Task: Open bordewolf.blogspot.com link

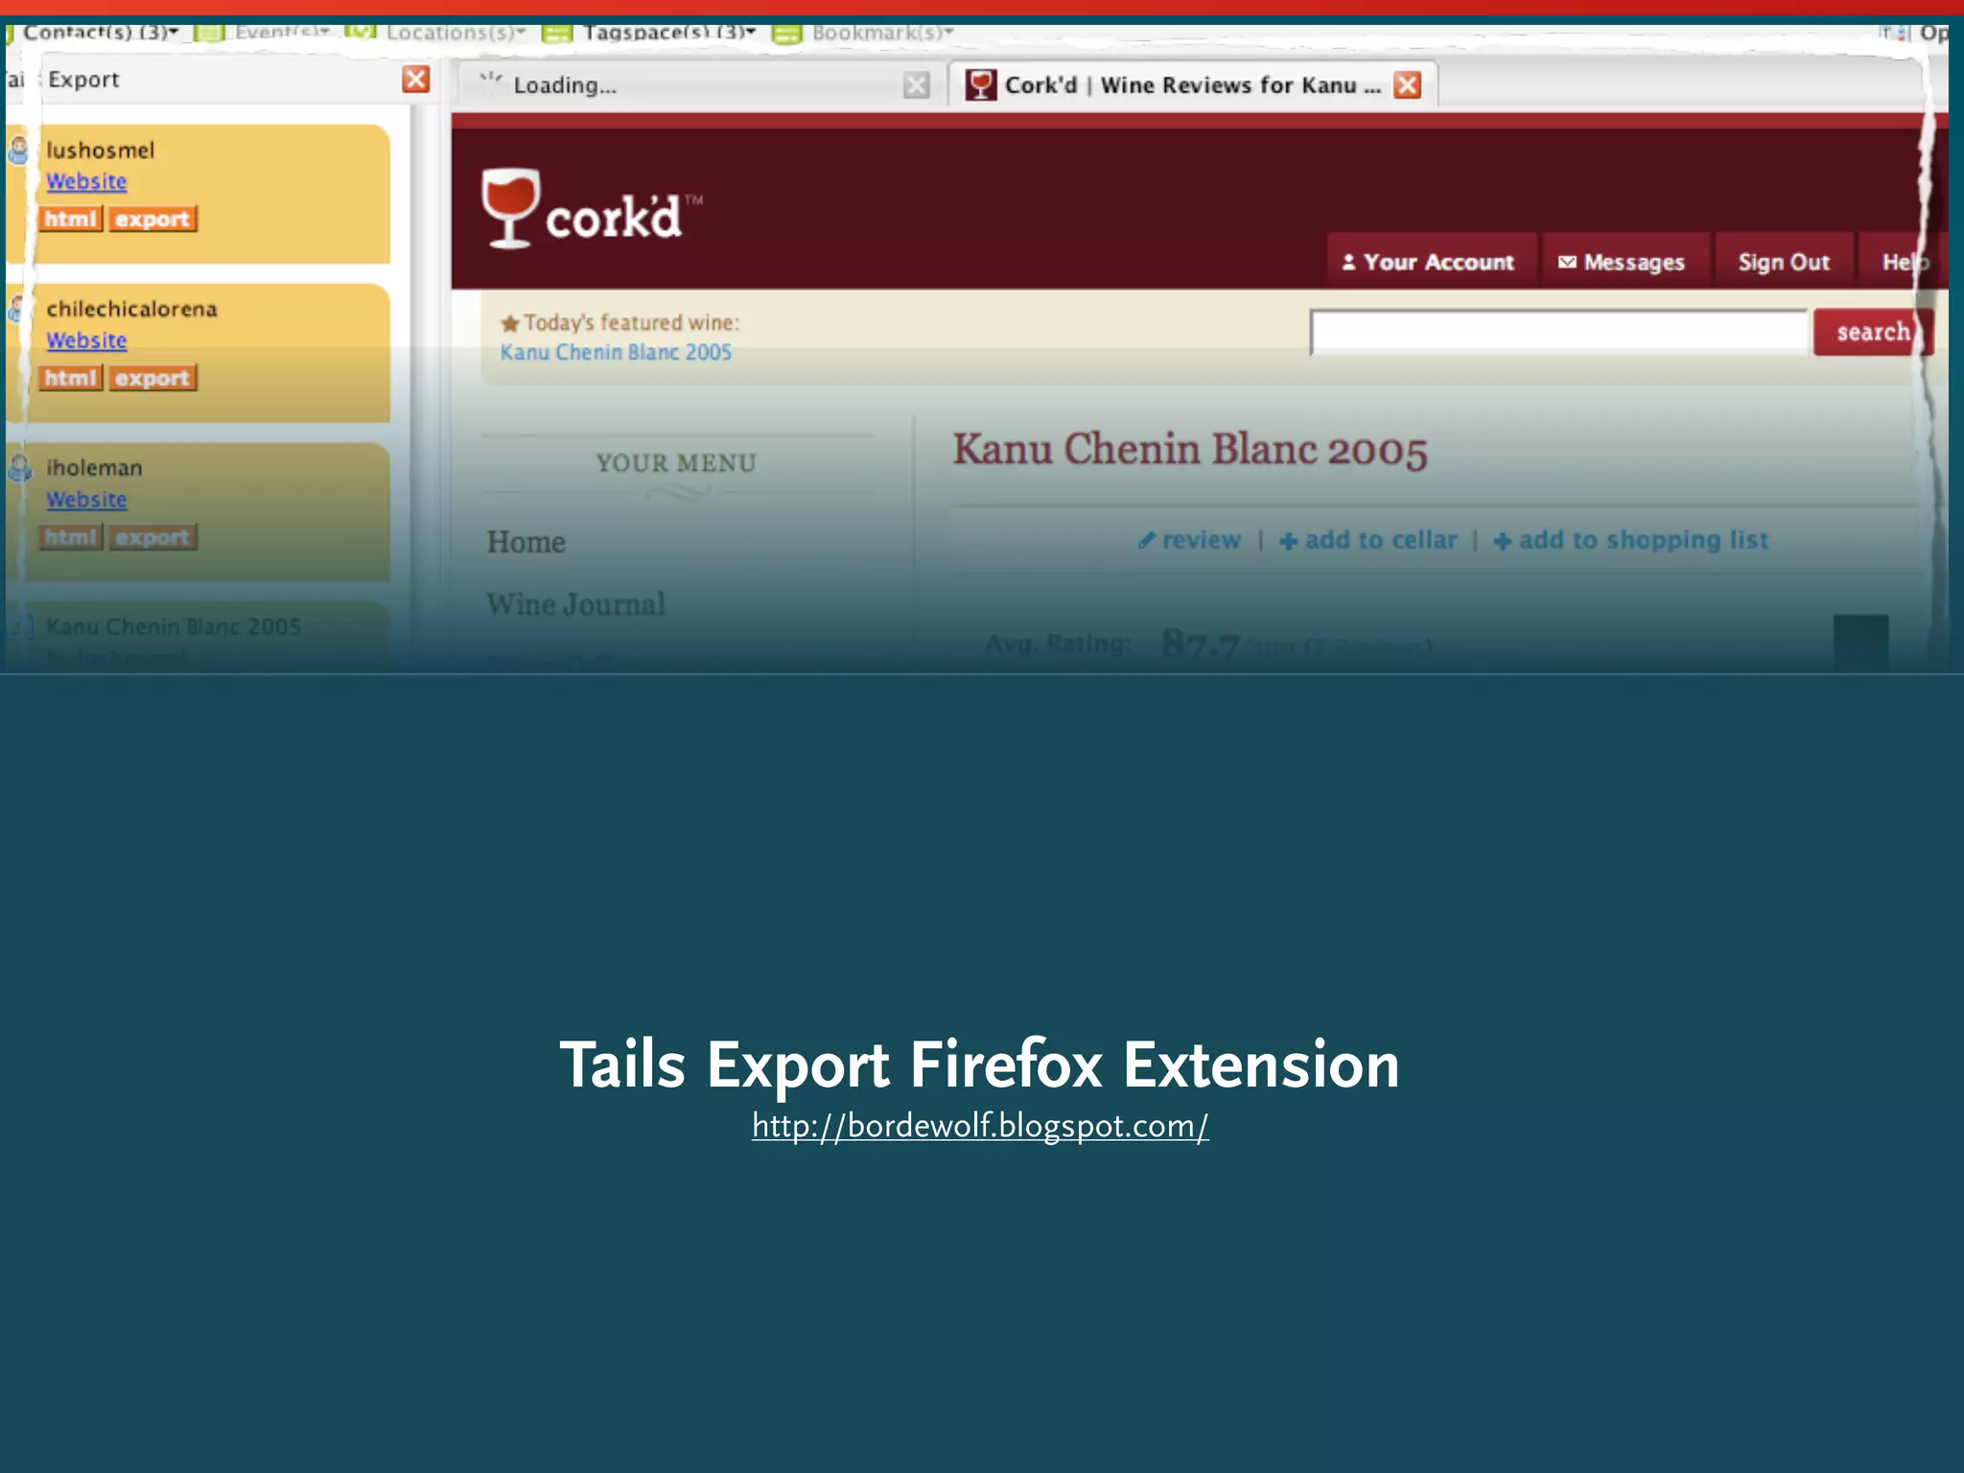Action: pos(980,1125)
